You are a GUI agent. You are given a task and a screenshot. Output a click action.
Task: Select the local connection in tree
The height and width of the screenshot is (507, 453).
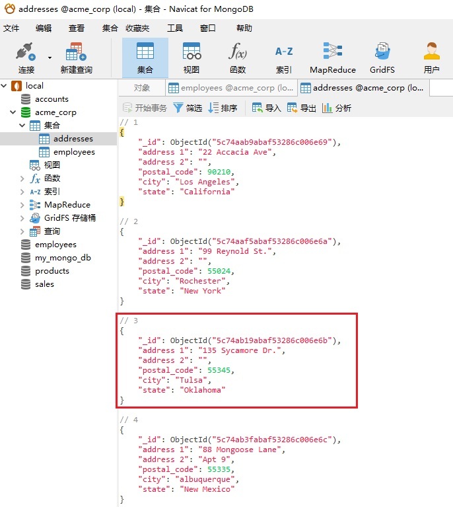(34, 86)
